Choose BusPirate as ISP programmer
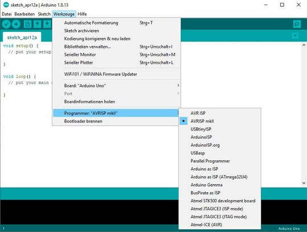Viewport: 307px width, 232px height. [x=220, y=193]
